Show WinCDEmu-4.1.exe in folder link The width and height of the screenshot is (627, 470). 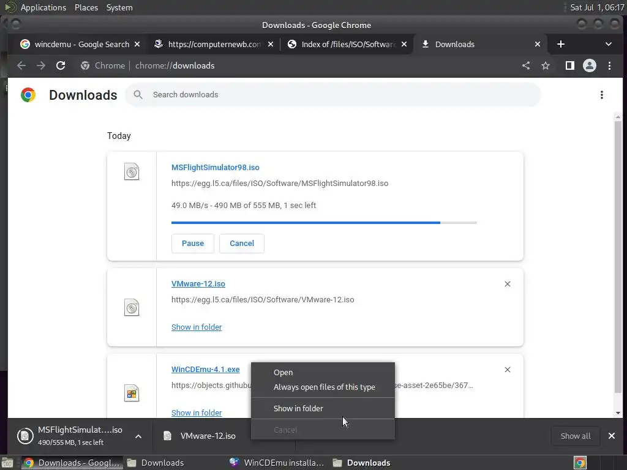click(197, 413)
